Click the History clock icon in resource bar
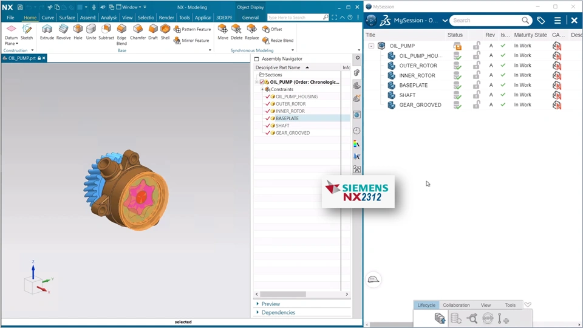This screenshot has width=583, height=328. click(356, 131)
